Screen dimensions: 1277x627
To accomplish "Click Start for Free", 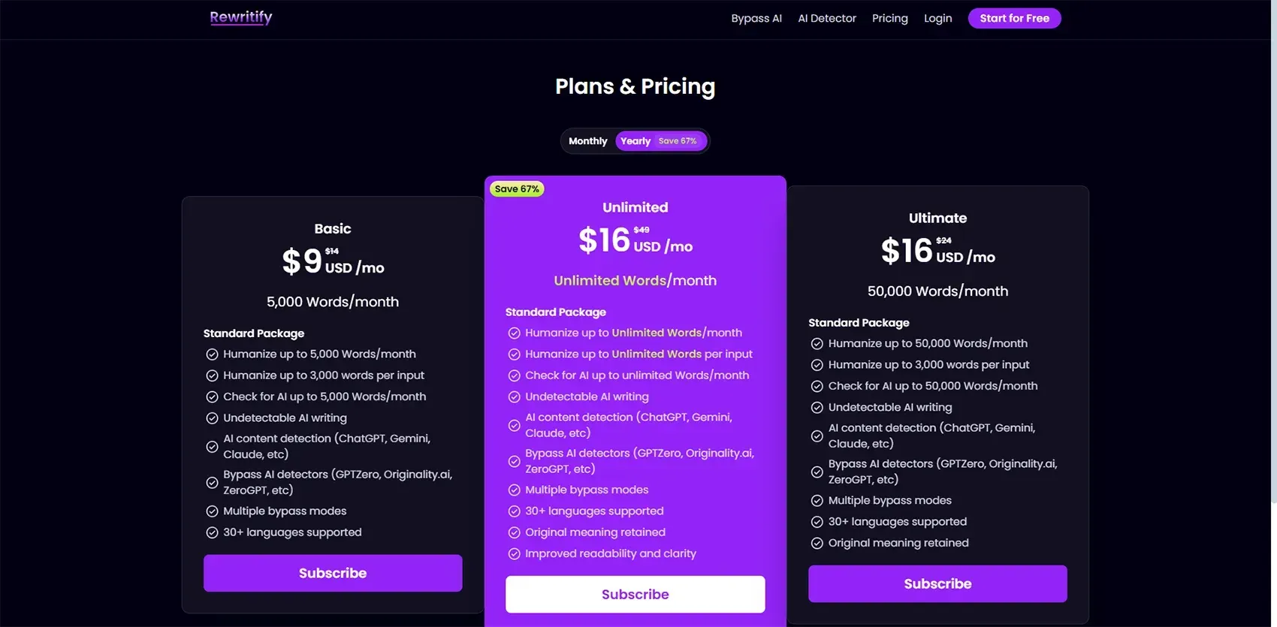I will tap(1014, 18).
